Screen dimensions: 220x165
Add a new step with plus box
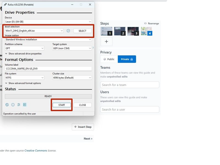point(106,42)
